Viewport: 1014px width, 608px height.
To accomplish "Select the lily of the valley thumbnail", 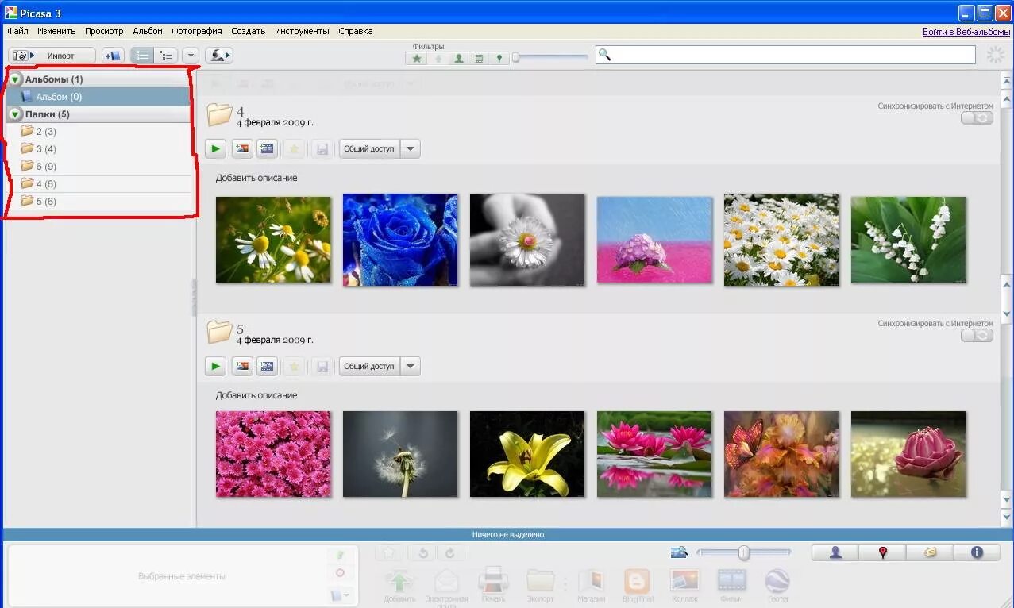I will coord(908,240).
